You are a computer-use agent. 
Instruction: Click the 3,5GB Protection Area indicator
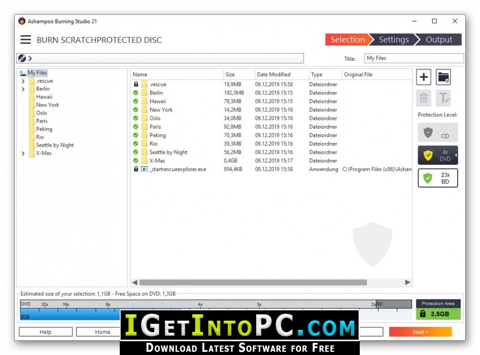tap(438, 314)
